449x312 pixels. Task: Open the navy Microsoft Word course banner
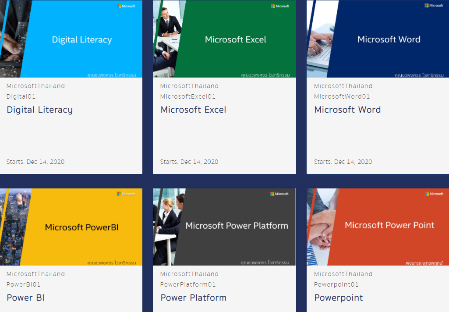(389, 40)
